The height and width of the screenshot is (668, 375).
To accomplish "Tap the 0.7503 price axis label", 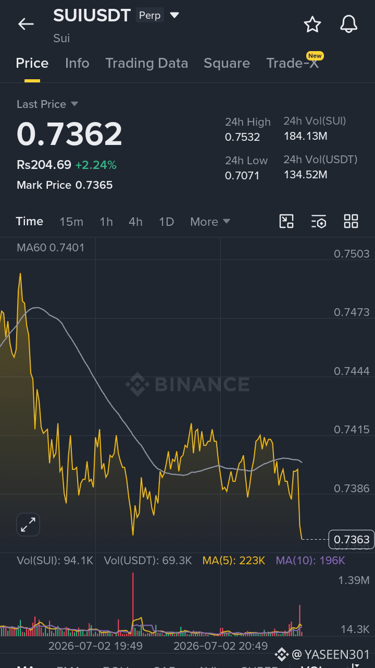I will click(x=352, y=254).
